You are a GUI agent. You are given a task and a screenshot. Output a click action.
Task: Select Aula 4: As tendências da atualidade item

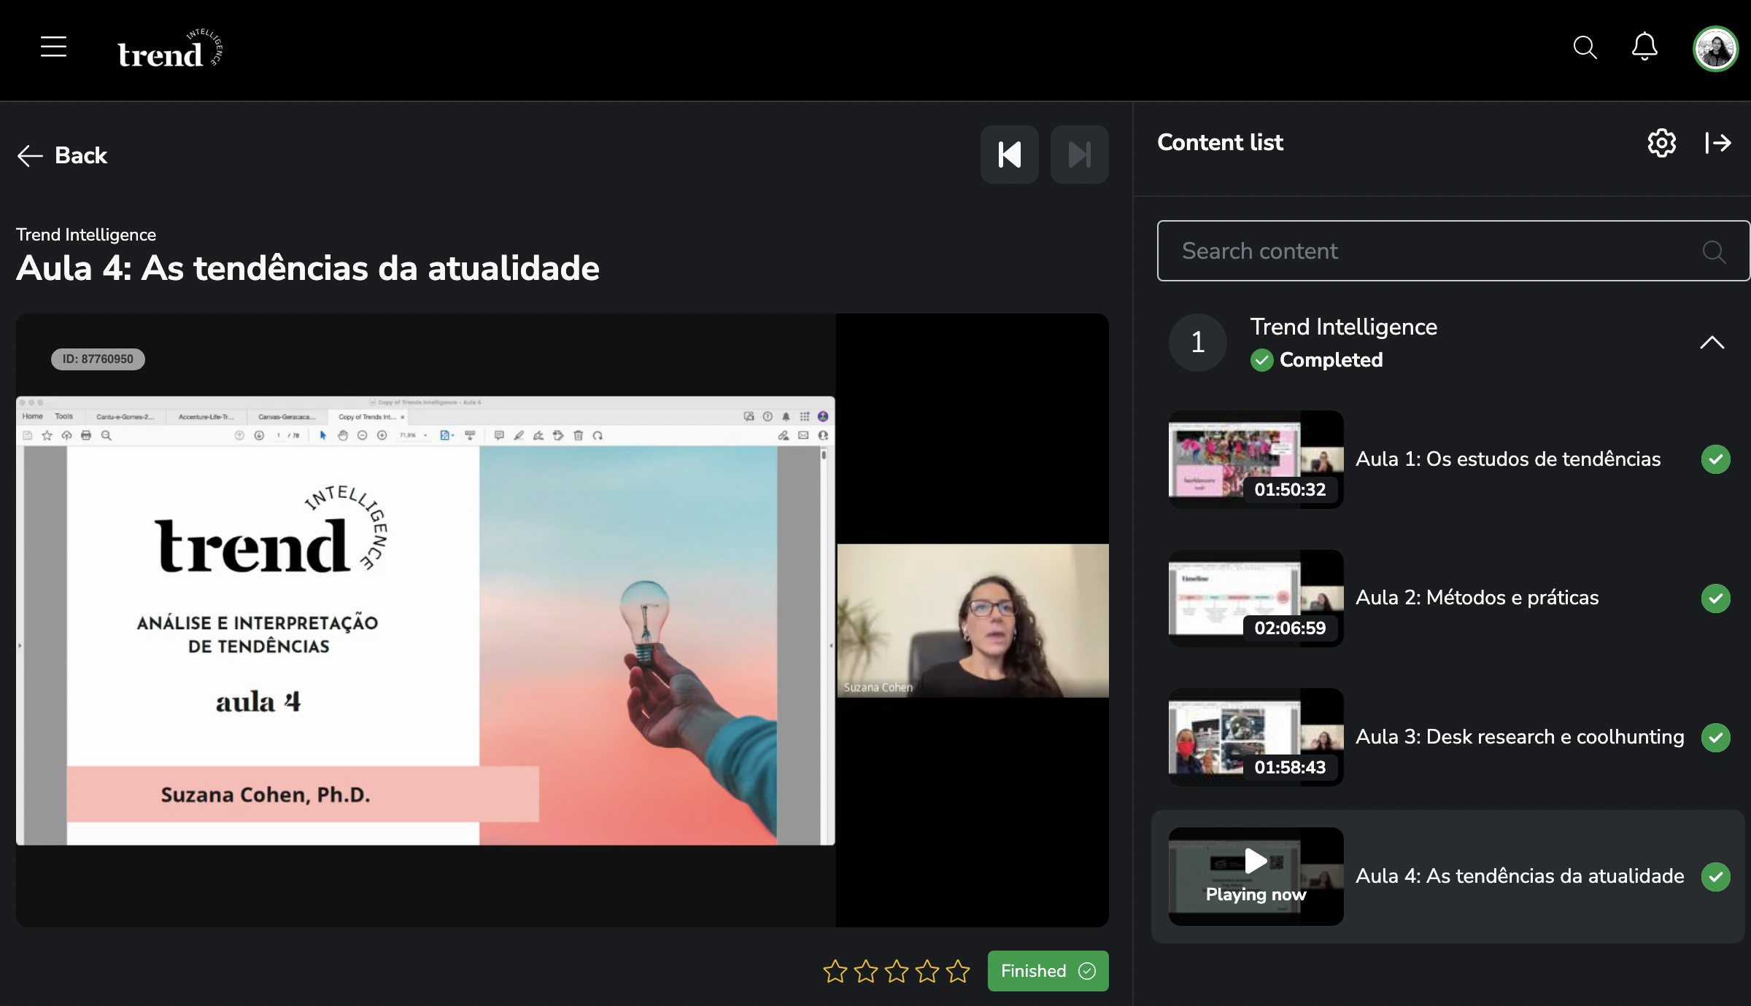(1520, 876)
